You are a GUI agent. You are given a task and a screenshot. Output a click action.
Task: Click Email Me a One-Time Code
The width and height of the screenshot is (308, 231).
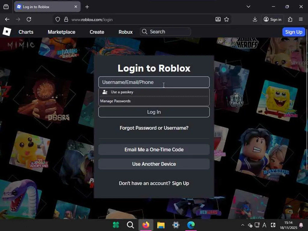(154, 149)
